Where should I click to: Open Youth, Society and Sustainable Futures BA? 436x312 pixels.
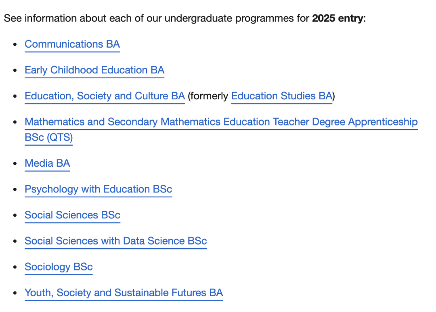pos(124,293)
